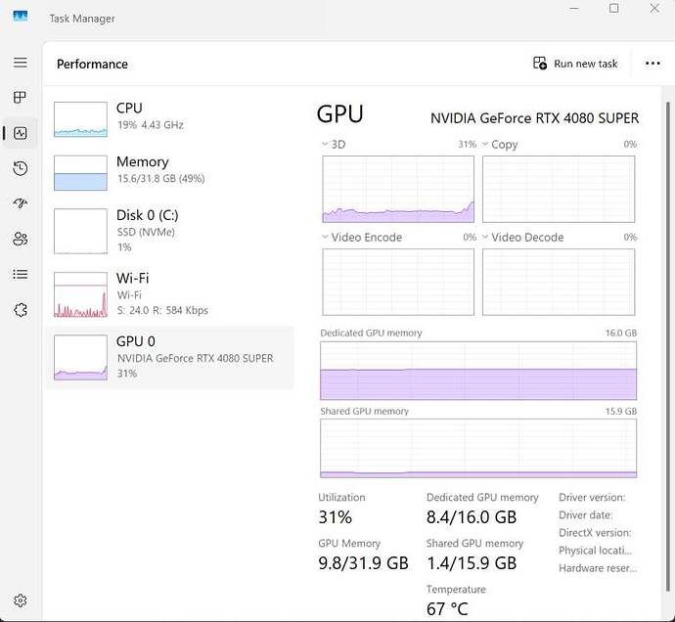Click the DirectX version label

point(595,532)
